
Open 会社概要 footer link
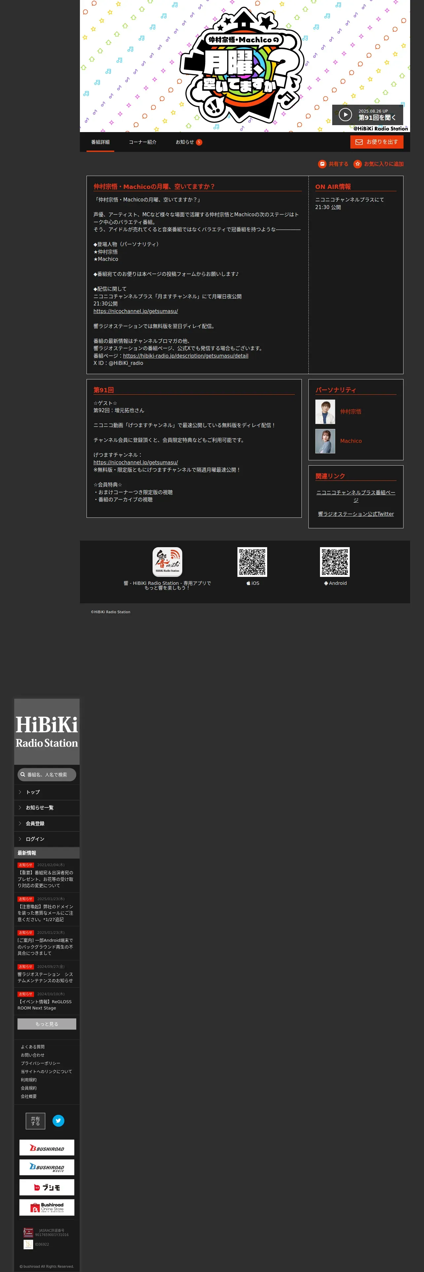29,1096
